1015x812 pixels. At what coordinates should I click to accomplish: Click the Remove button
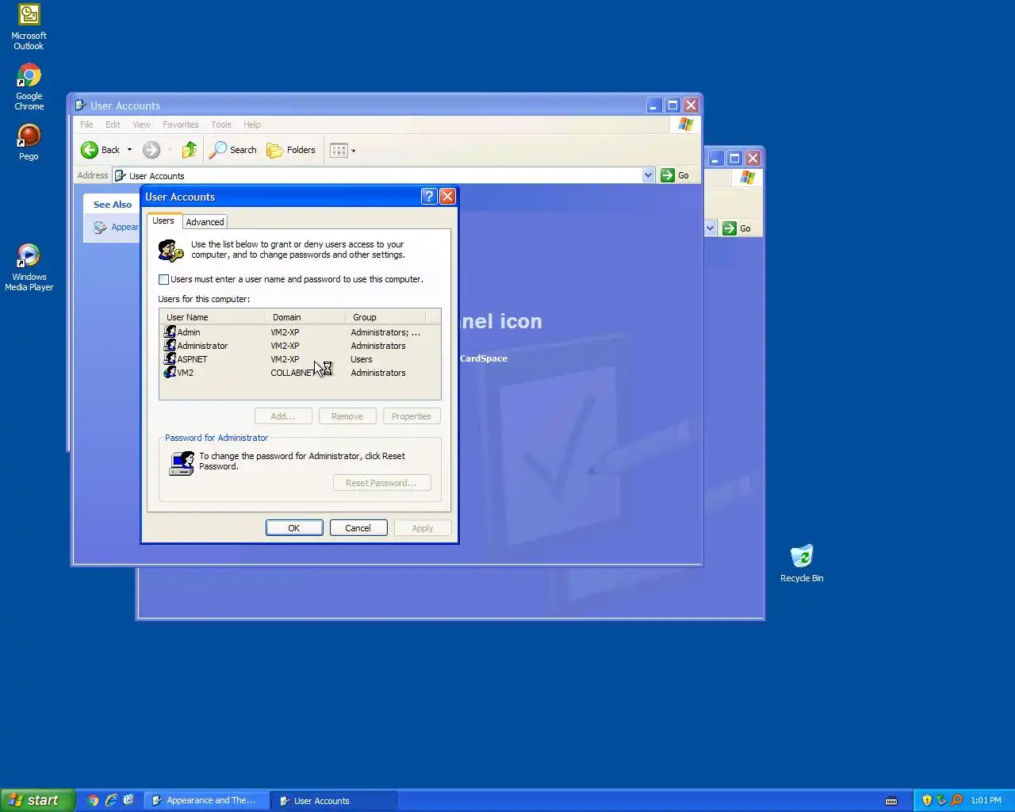click(347, 416)
